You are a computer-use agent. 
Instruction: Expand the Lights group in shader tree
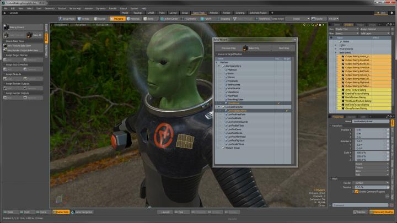335,45
